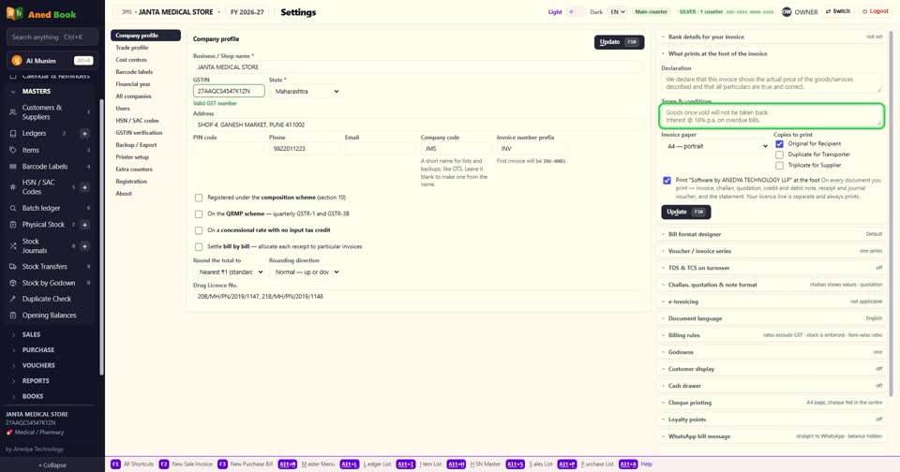Click the Batch ledger search icon
This screenshot has height=472, width=900.
12,208
